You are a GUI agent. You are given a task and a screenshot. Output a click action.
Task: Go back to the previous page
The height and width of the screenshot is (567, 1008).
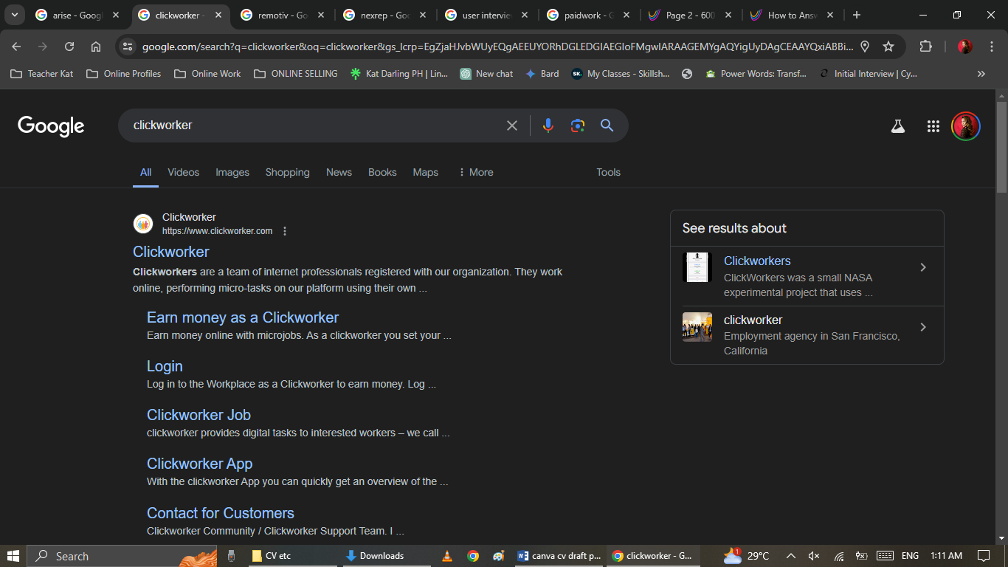pyautogui.click(x=16, y=47)
